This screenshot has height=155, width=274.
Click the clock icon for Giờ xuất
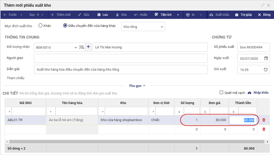(x=266, y=70)
